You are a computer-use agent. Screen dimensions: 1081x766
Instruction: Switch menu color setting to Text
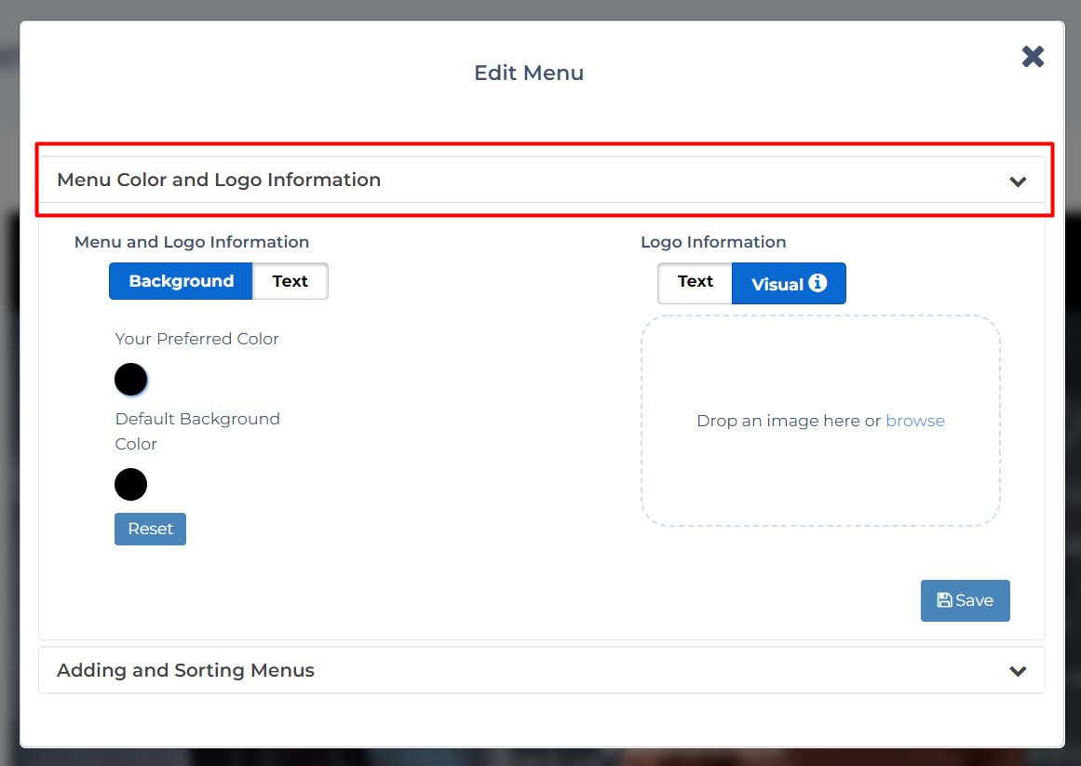(290, 281)
